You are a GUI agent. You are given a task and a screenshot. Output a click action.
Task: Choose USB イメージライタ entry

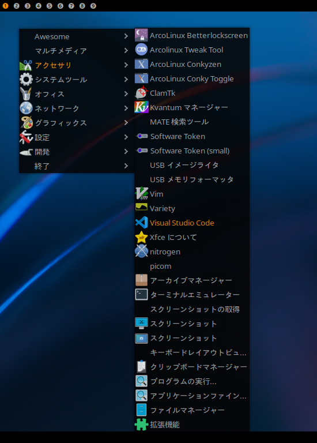point(192,165)
